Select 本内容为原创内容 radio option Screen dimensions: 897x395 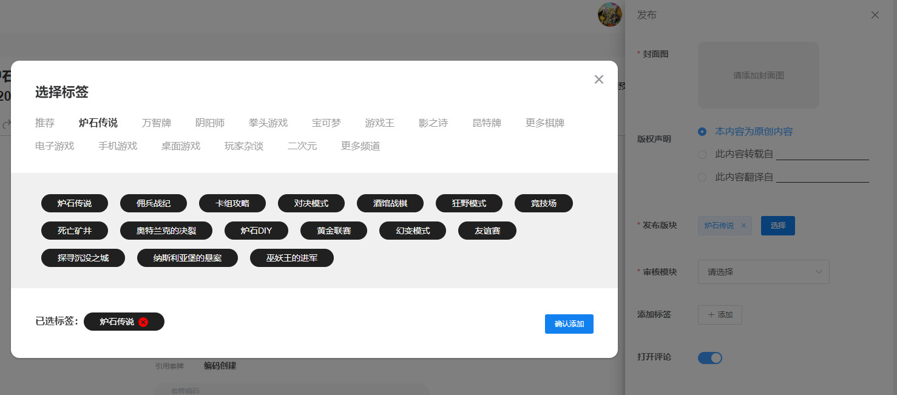702,132
